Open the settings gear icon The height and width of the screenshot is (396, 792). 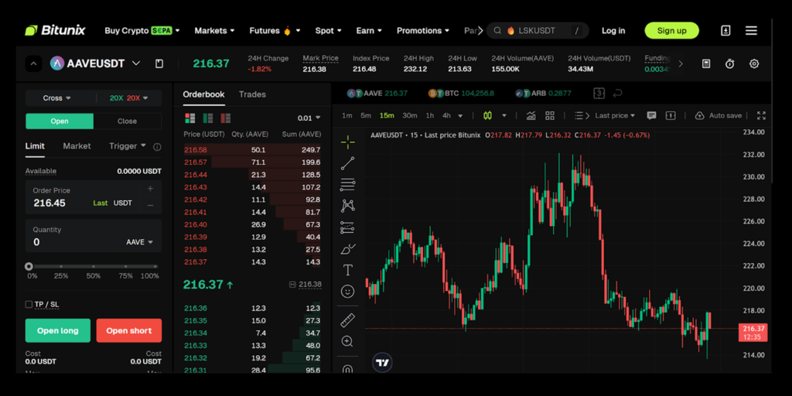[753, 63]
